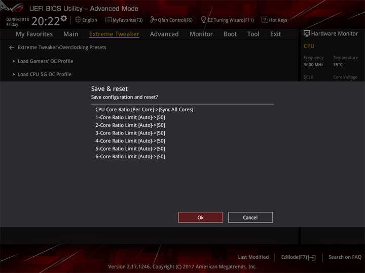The width and height of the screenshot is (365, 273).
Task: Click 2-Core Ratio Limit change line
Action: pos(130,125)
